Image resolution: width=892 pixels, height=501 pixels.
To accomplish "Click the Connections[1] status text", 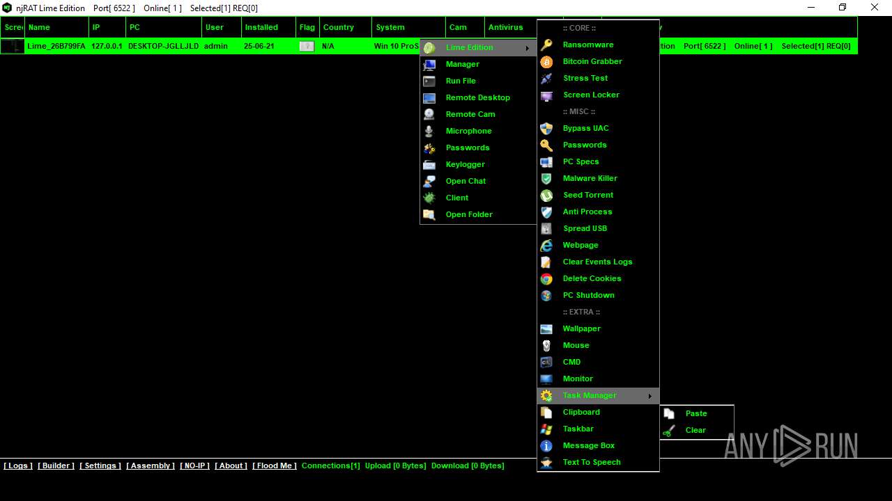I will 331,466.
